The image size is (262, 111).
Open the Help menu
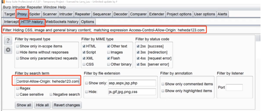pos(62,7)
